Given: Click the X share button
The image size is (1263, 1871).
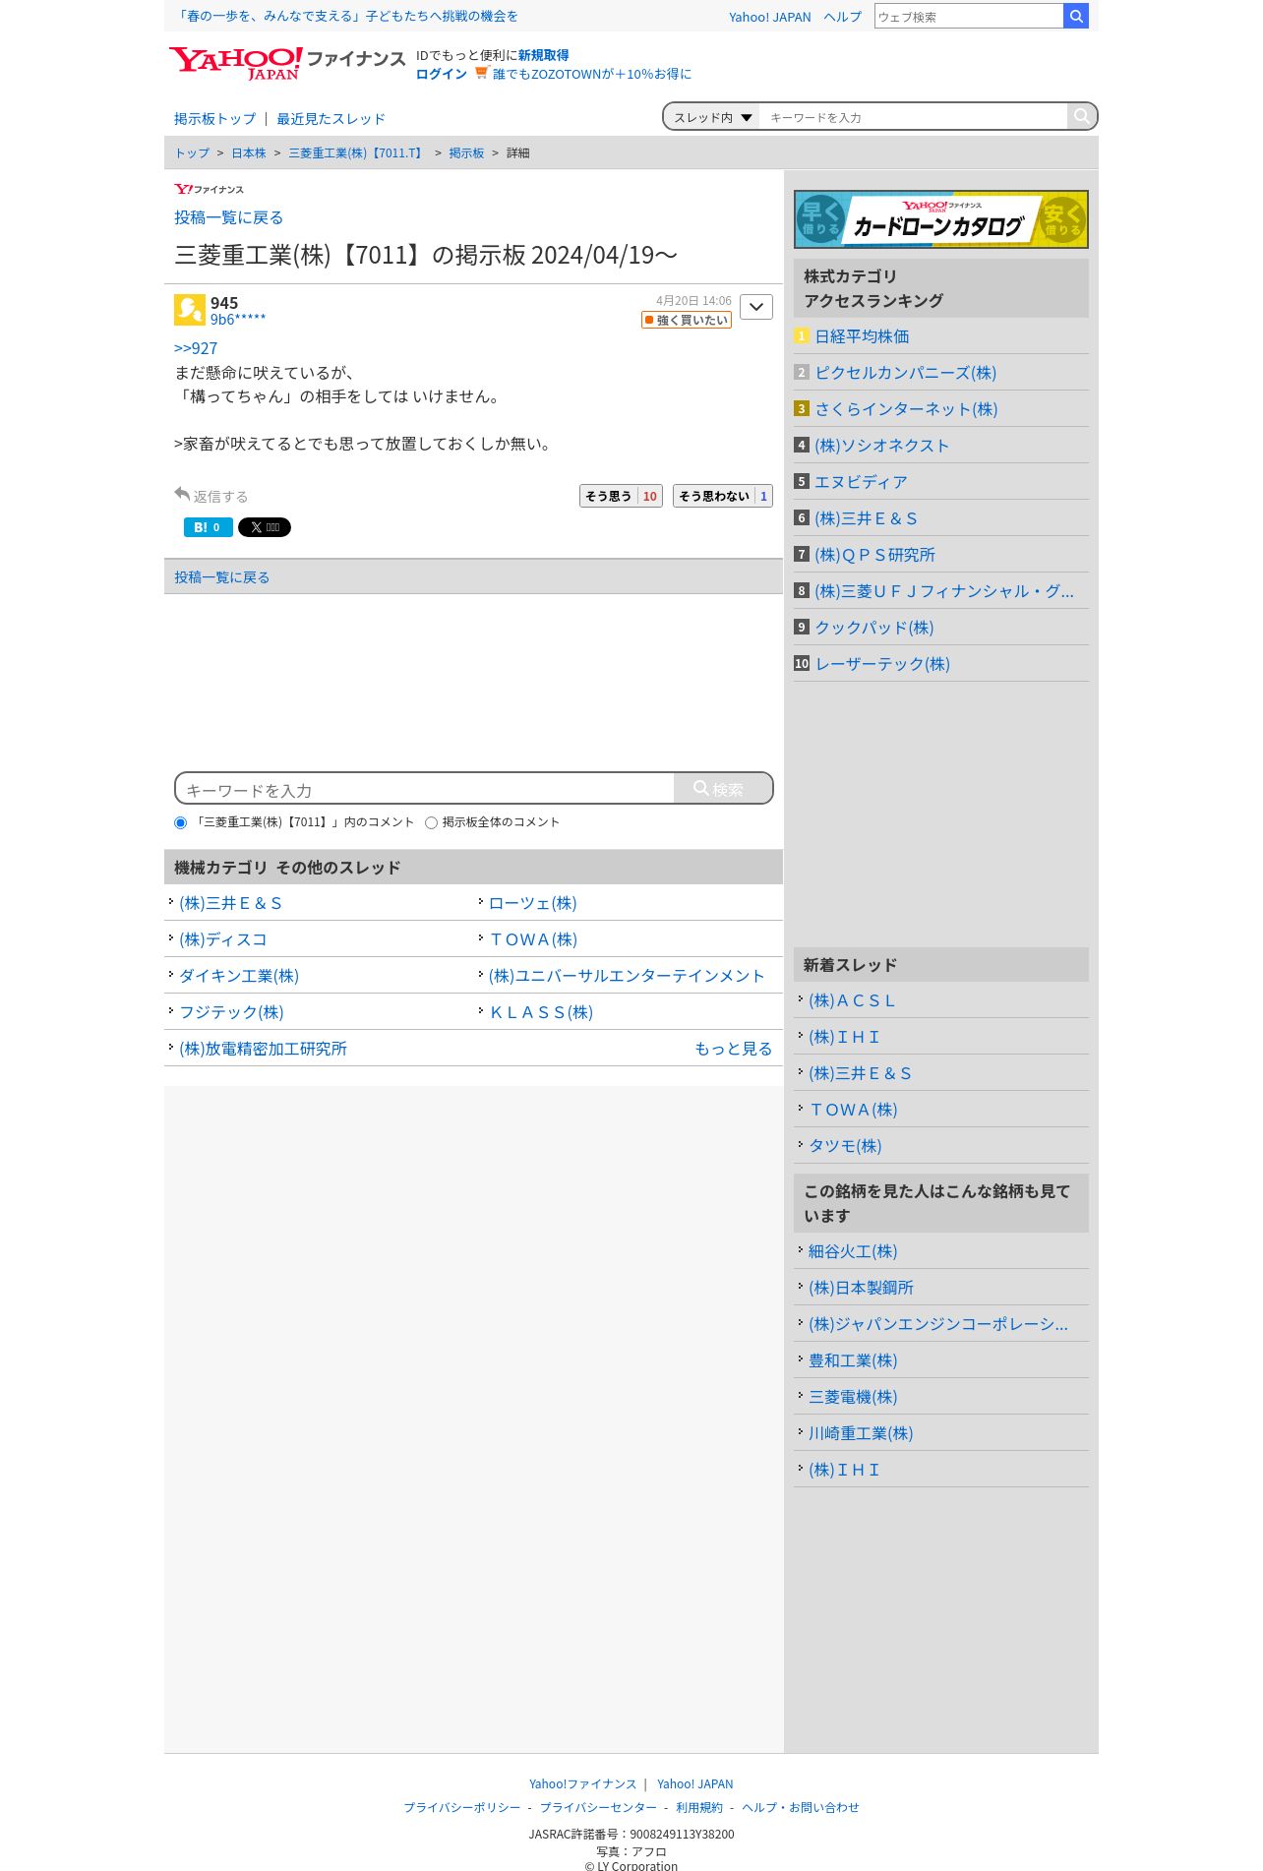Looking at the screenshot, I should point(265,527).
